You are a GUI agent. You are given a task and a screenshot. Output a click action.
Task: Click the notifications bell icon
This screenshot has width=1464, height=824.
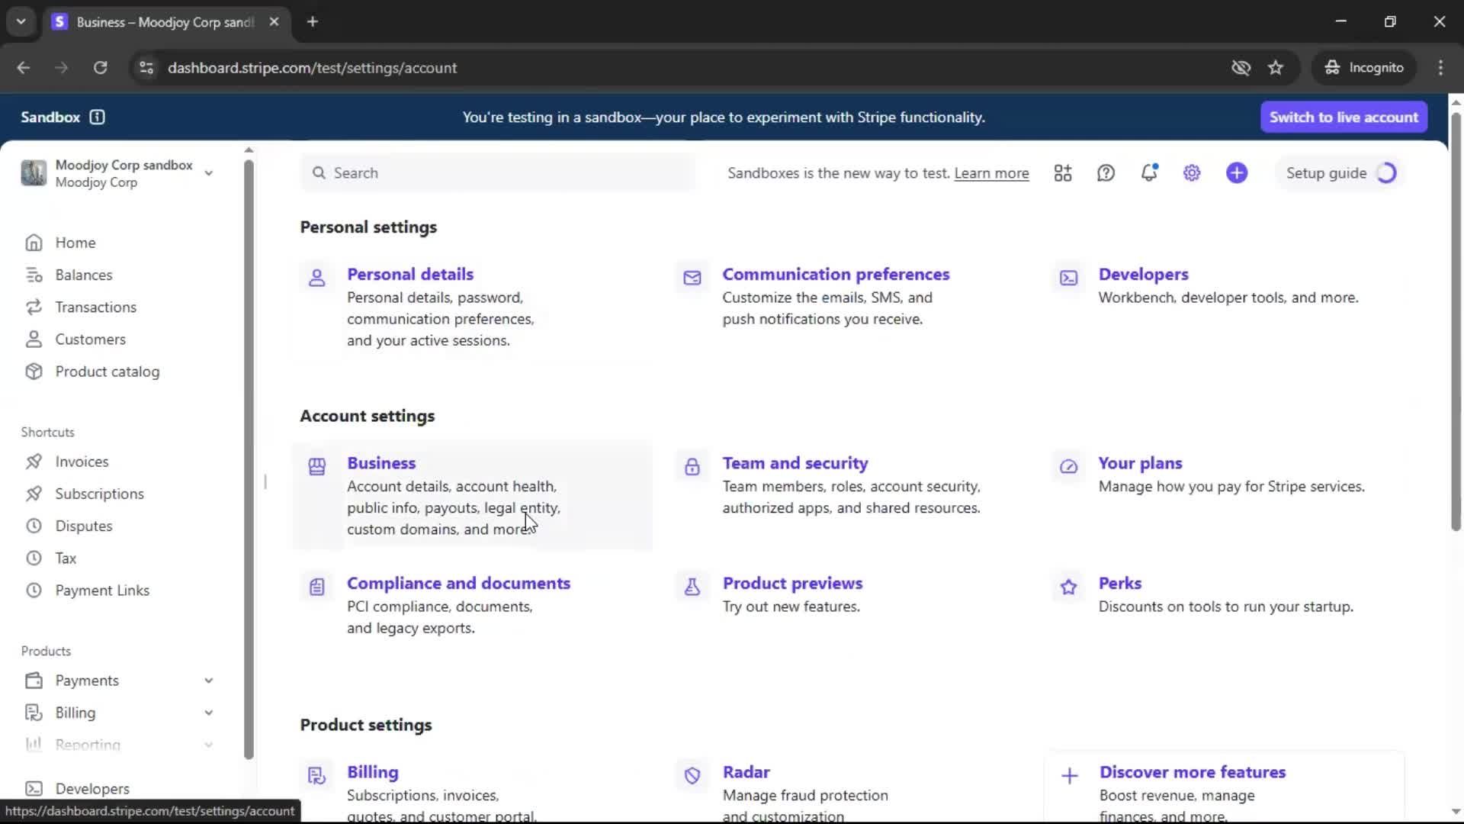pos(1149,173)
